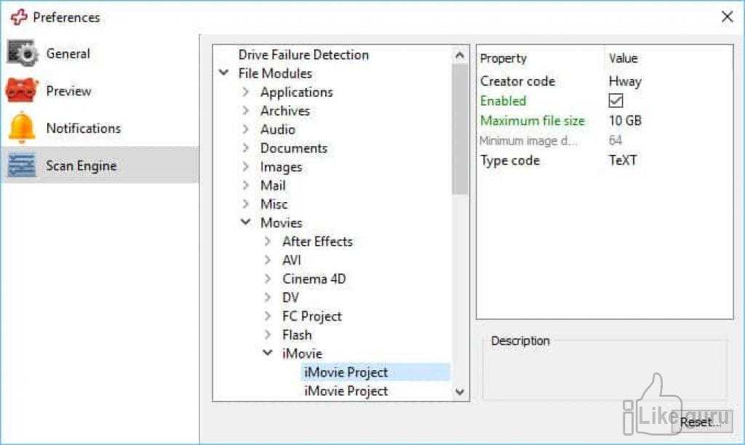
Task: Click the Preview red viewer icon
Action: click(x=22, y=91)
